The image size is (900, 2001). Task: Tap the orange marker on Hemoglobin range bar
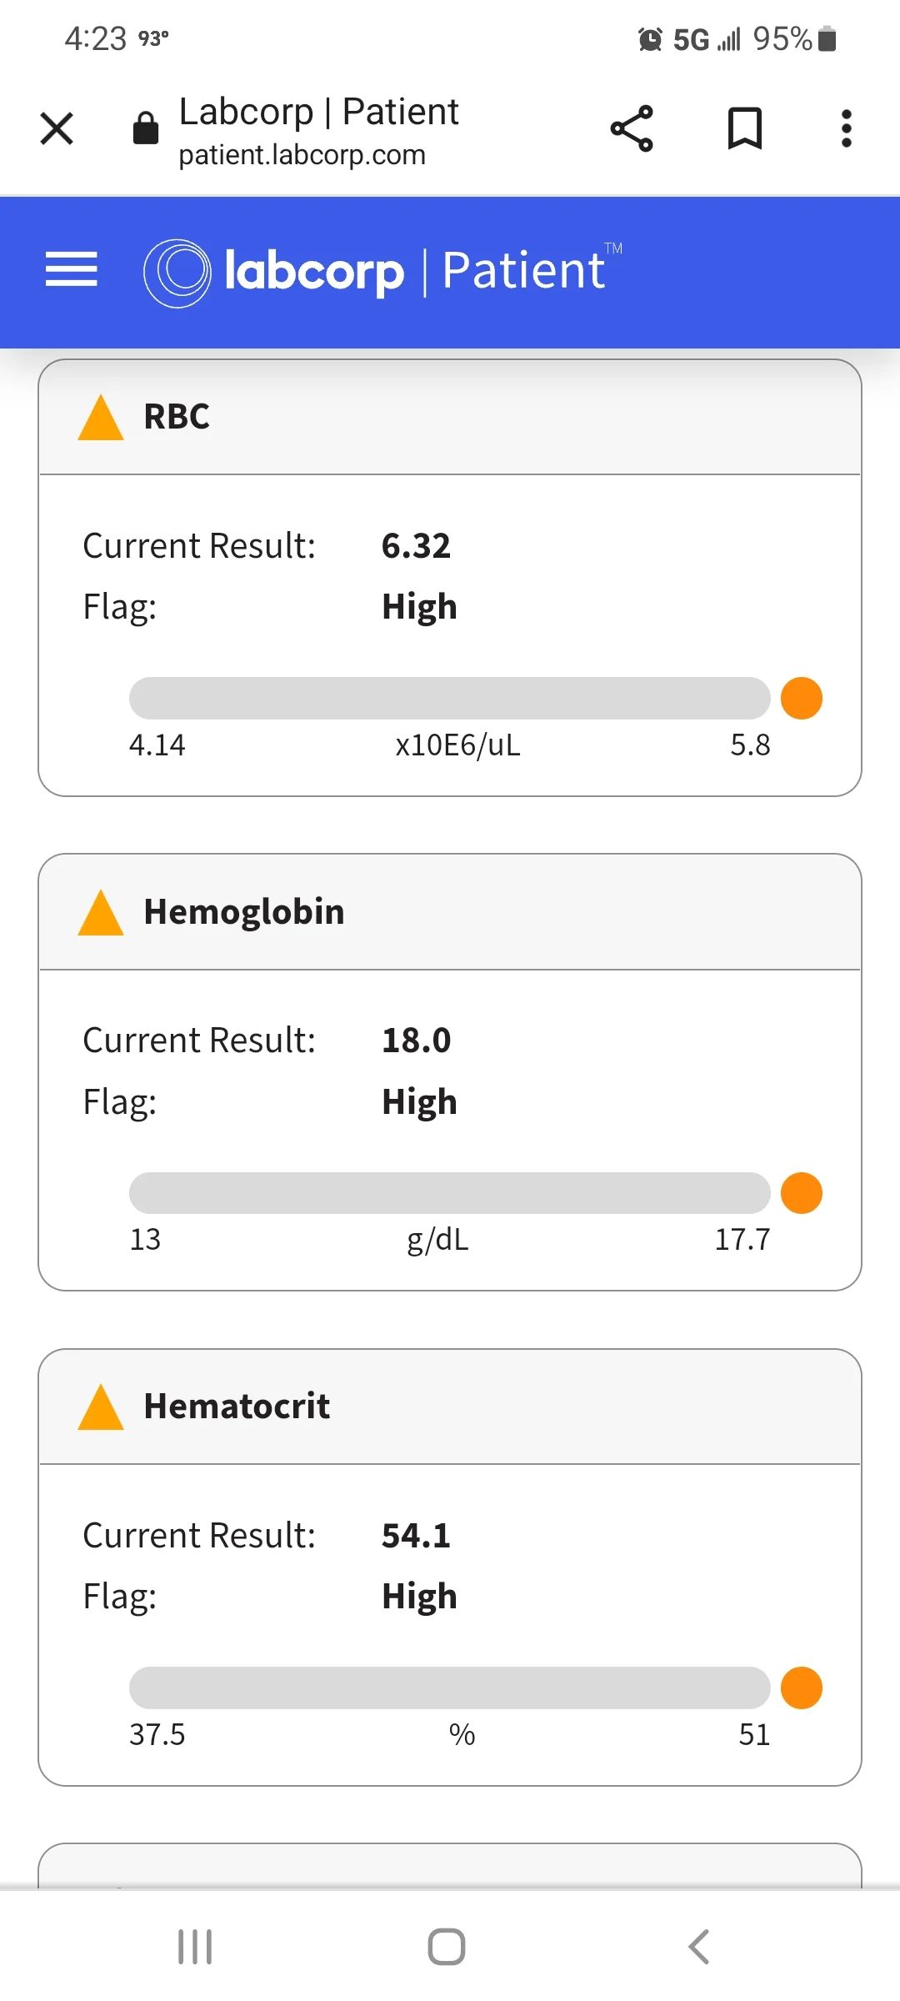pyautogui.click(x=802, y=1193)
